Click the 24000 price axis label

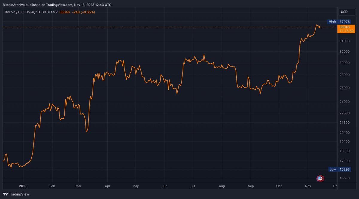(344, 102)
